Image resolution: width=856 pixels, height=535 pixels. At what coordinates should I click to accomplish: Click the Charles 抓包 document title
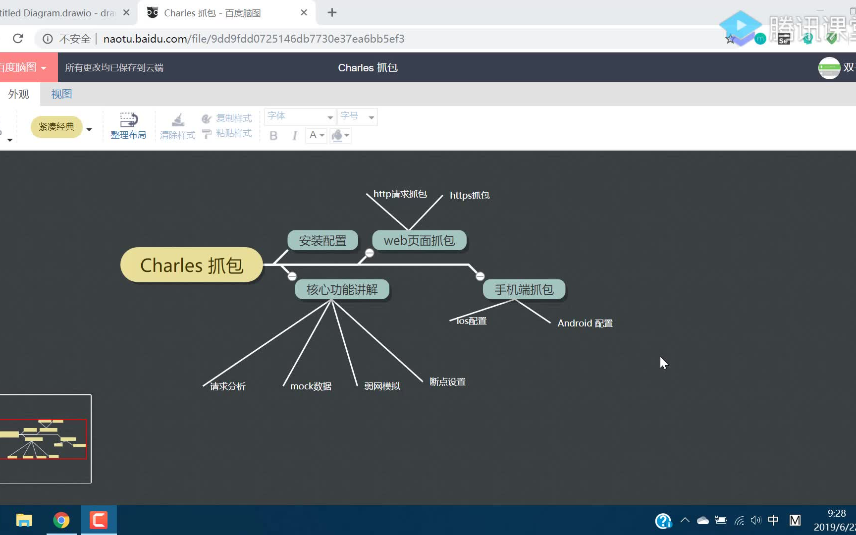[368, 68]
